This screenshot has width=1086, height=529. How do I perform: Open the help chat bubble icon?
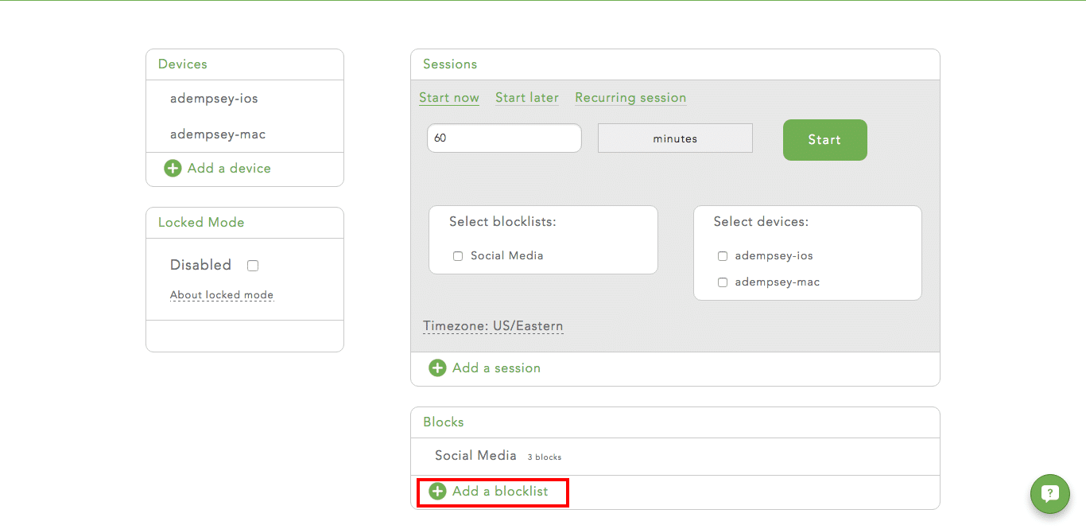[x=1049, y=493]
